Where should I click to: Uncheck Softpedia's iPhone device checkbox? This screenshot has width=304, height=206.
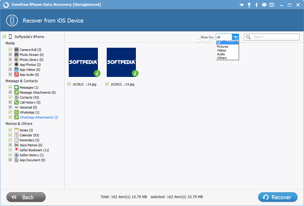pyautogui.click(x=4, y=37)
